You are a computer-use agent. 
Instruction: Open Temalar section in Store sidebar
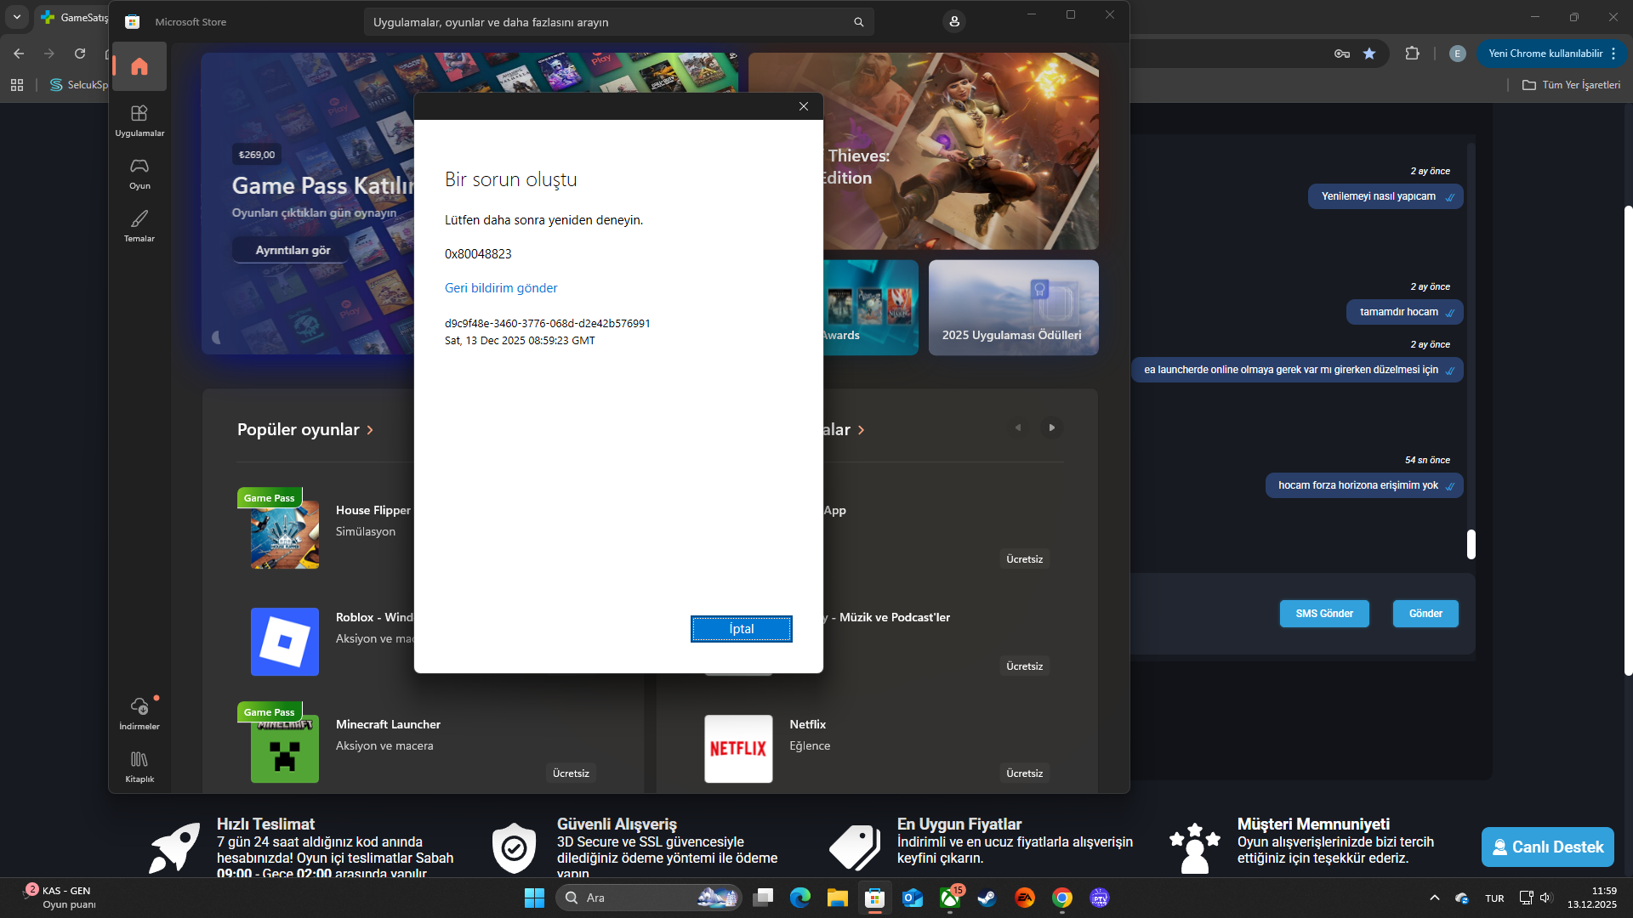[x=139, y=225]
